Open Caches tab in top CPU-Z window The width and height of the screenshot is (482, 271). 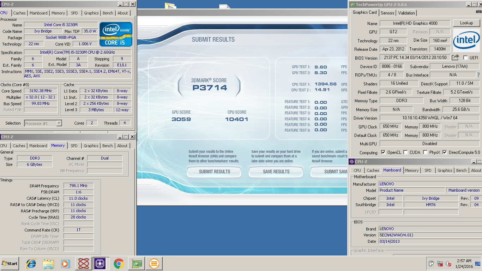click(19, 13)
